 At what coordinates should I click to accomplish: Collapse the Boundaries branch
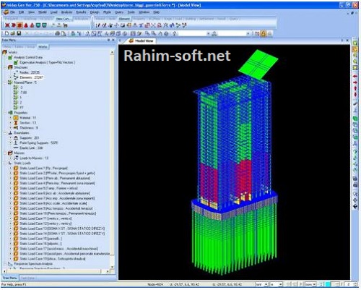tap(5, 133)
